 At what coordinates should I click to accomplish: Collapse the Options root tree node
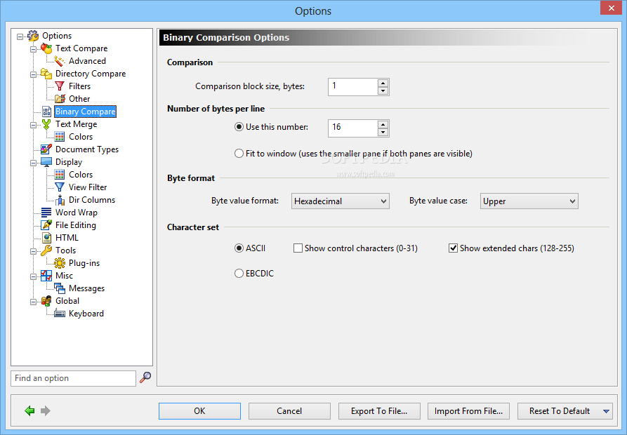pos(20,36)
